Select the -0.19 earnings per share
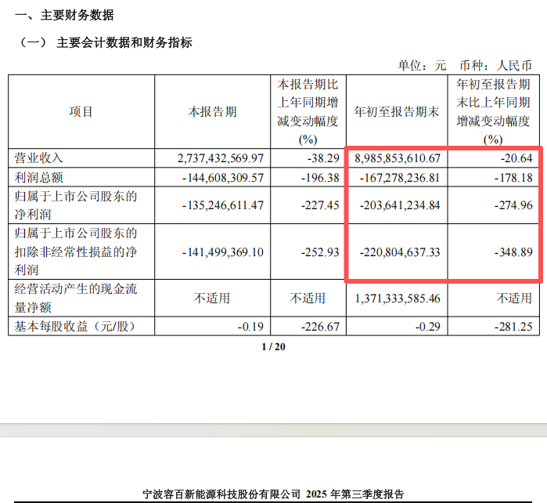 pos(250,327)
